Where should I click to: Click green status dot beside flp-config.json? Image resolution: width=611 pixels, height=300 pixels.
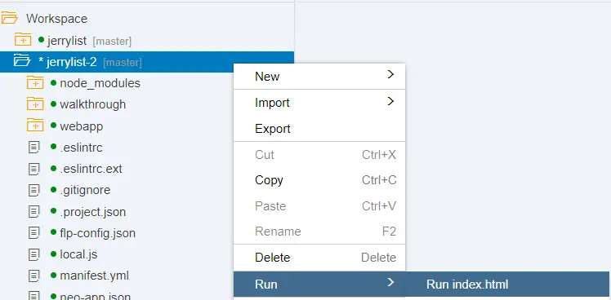tap(54, 232)
